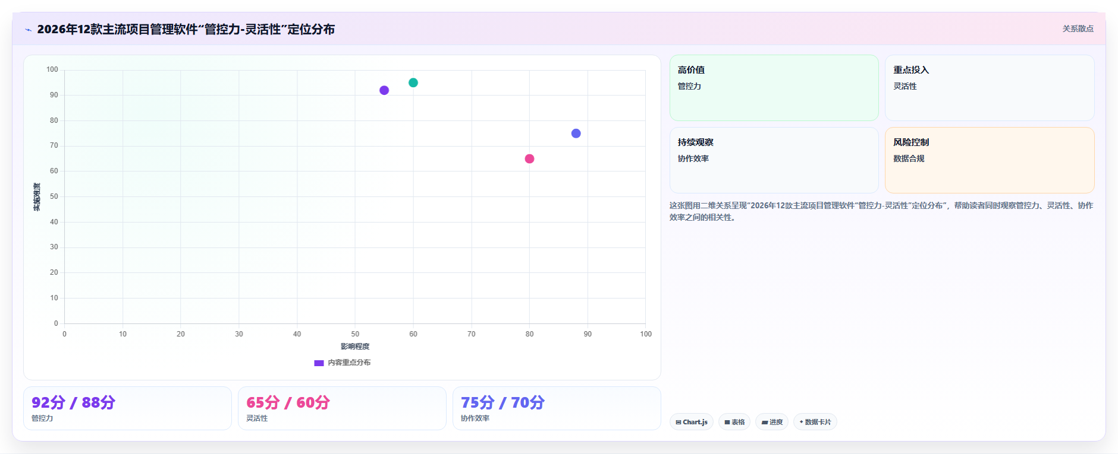Screen dimensions: 1118x454
Task: Click the 表格 tag chip
Action: [734, 422]
